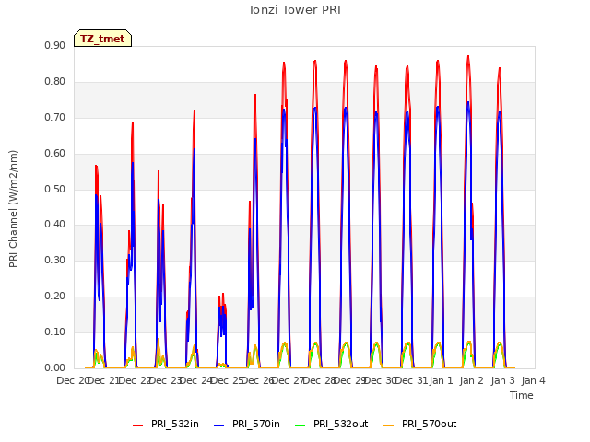590x442 pixels.
Task: Click the Jan 1 x-axis tick label
Action: click(x=441, y=380)
